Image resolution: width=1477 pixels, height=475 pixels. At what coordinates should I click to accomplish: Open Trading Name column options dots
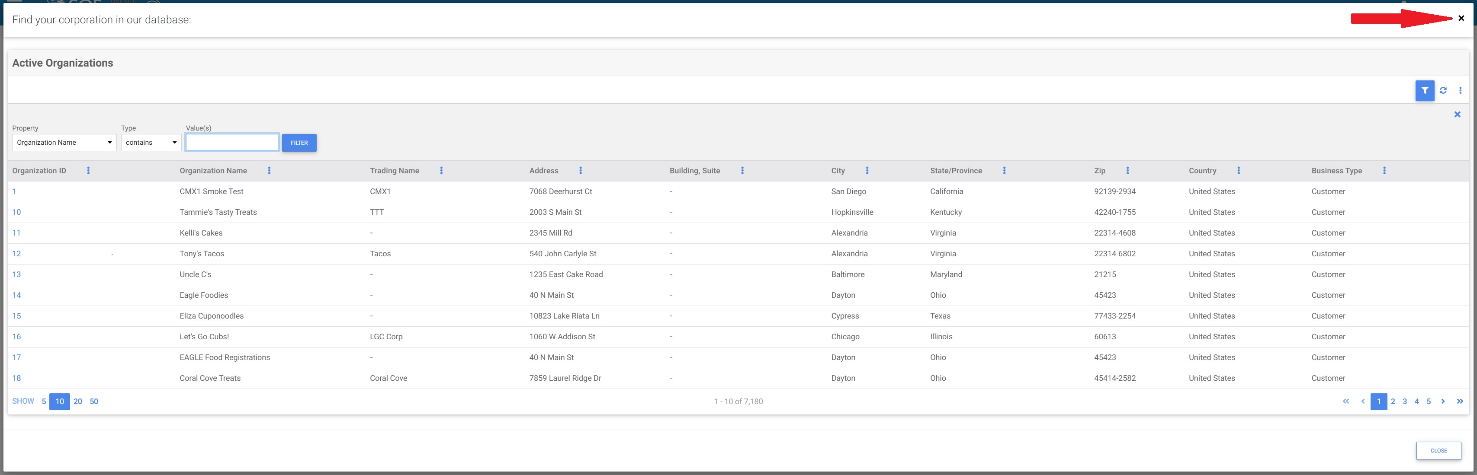pos(441,171)
